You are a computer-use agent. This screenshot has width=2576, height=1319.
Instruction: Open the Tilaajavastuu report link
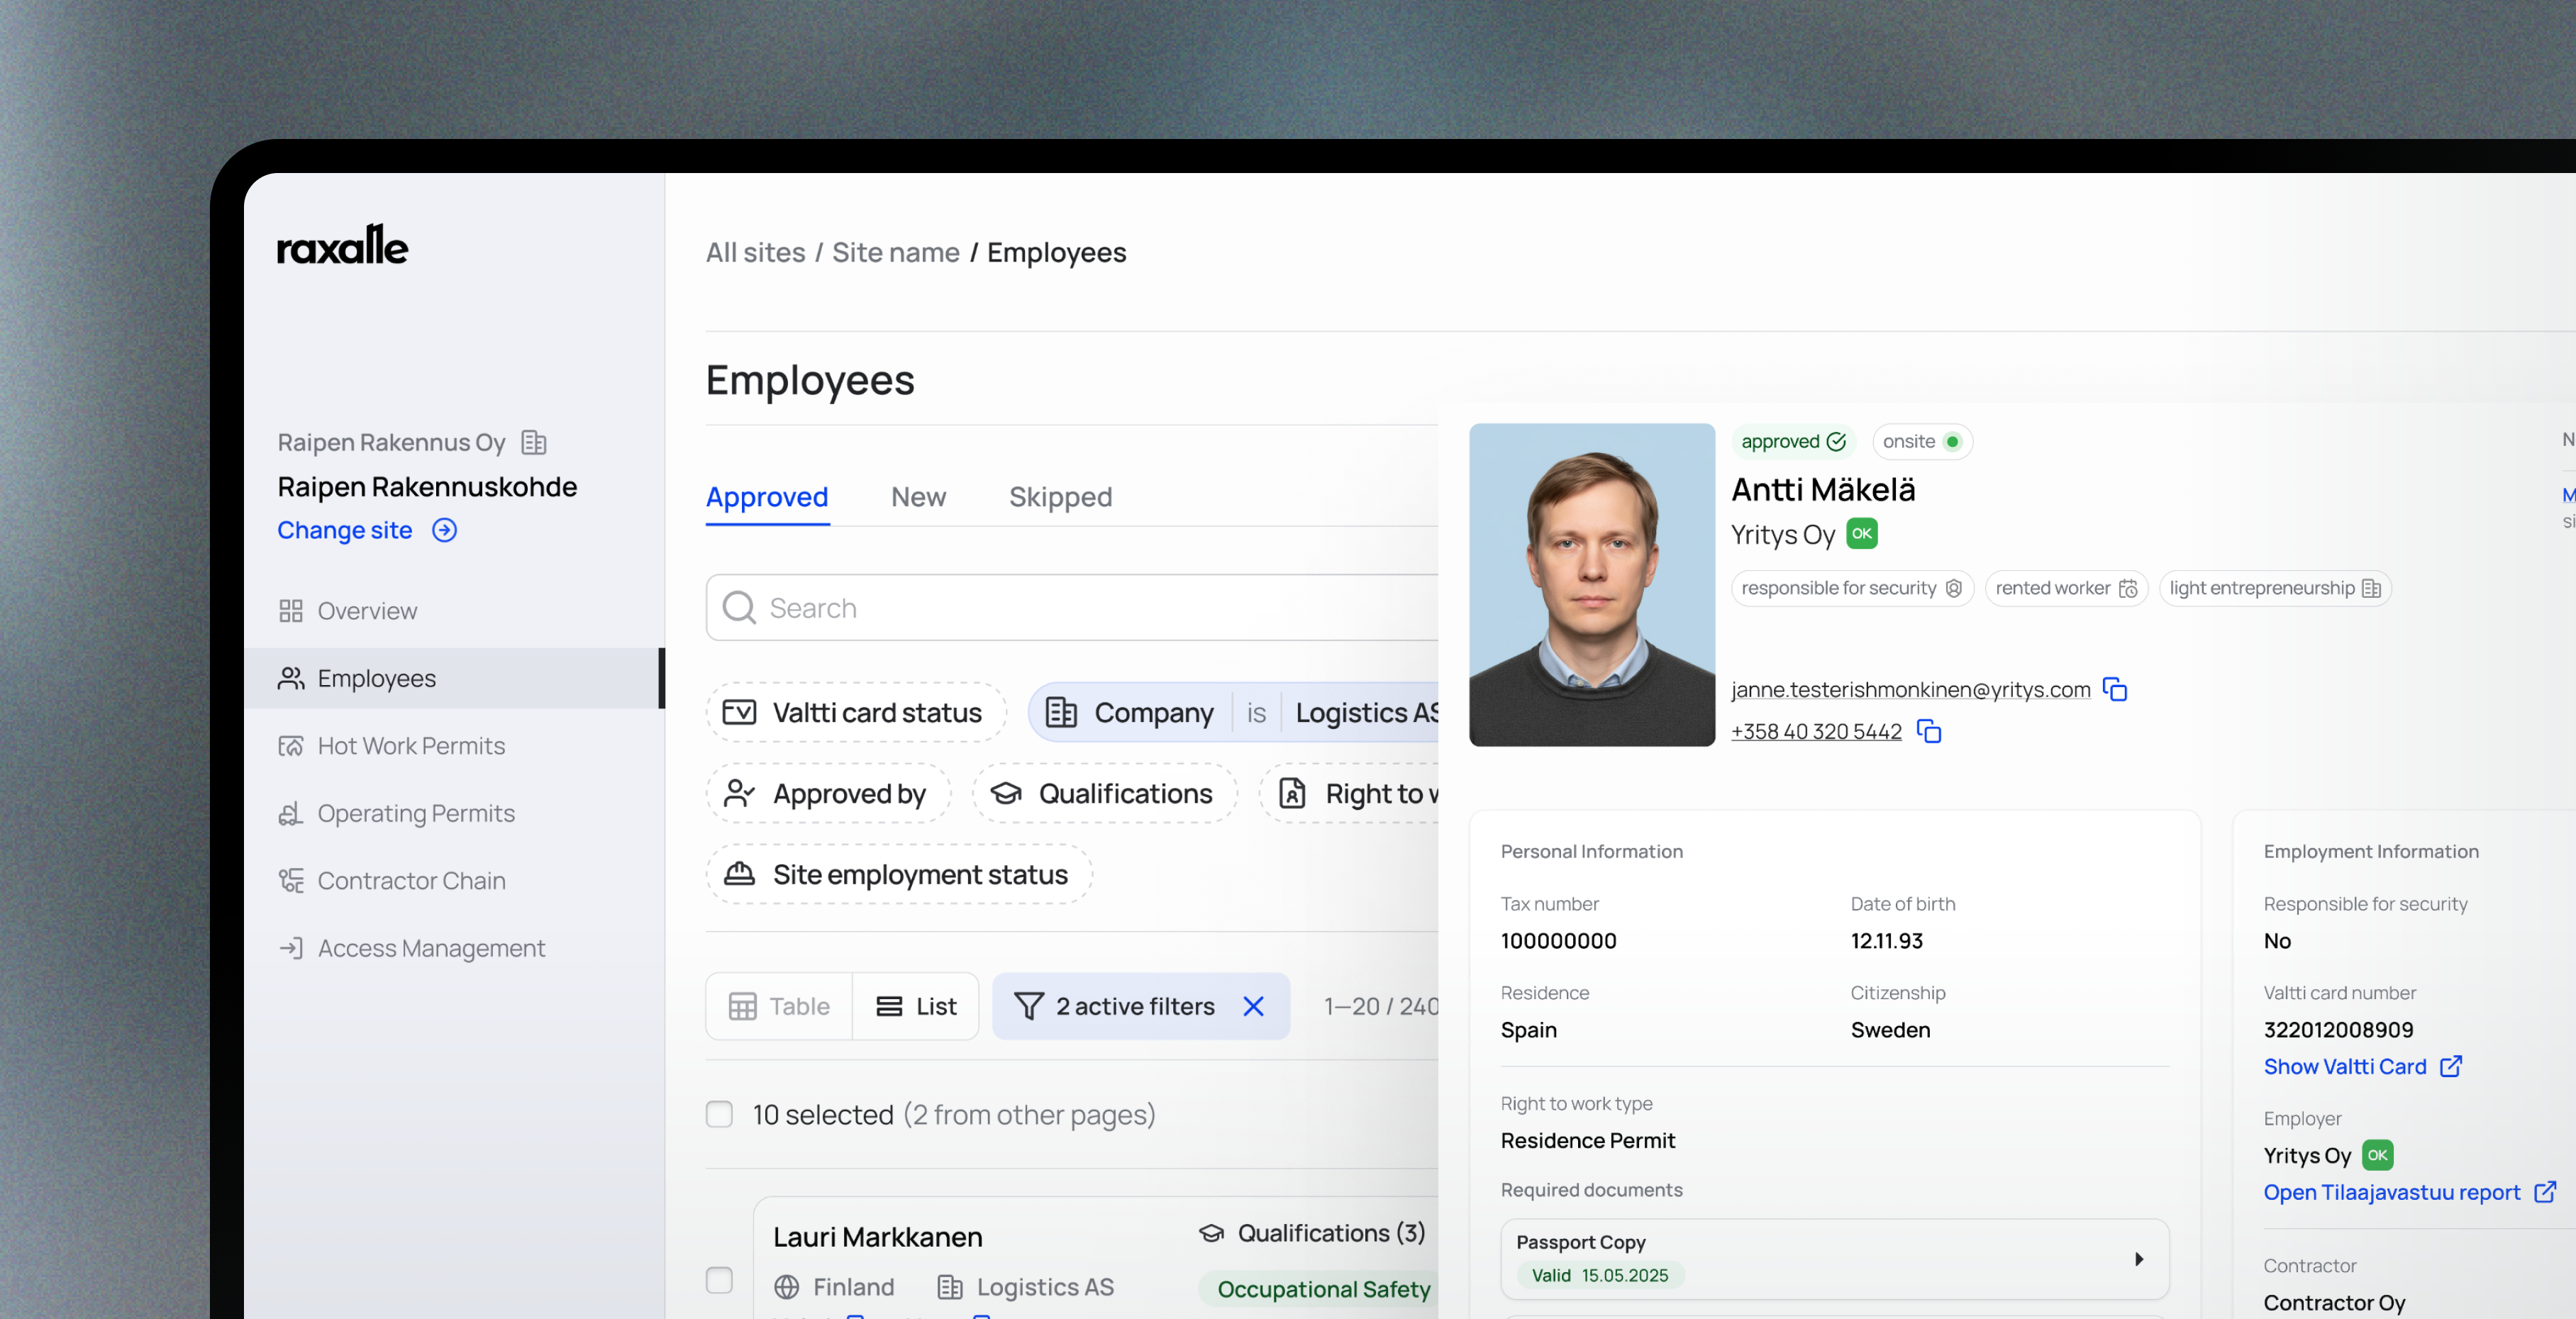[2410, 1192]
